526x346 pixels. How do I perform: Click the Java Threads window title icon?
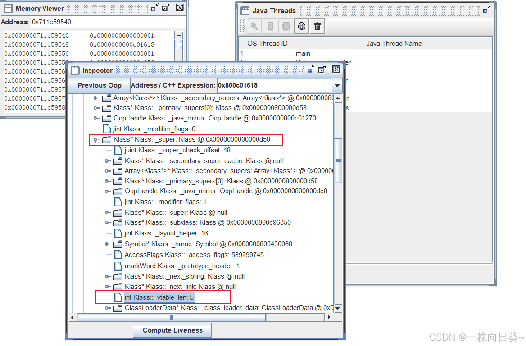tap(245, 11)
